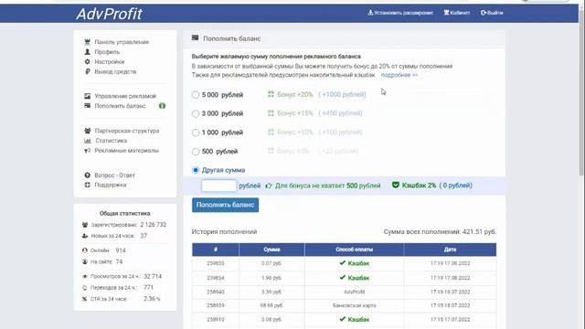Click the thumbs-up icon beside bonus hint
Image resolution: width=585 pixels, height=329 pixels.
(x=269, y=186)
